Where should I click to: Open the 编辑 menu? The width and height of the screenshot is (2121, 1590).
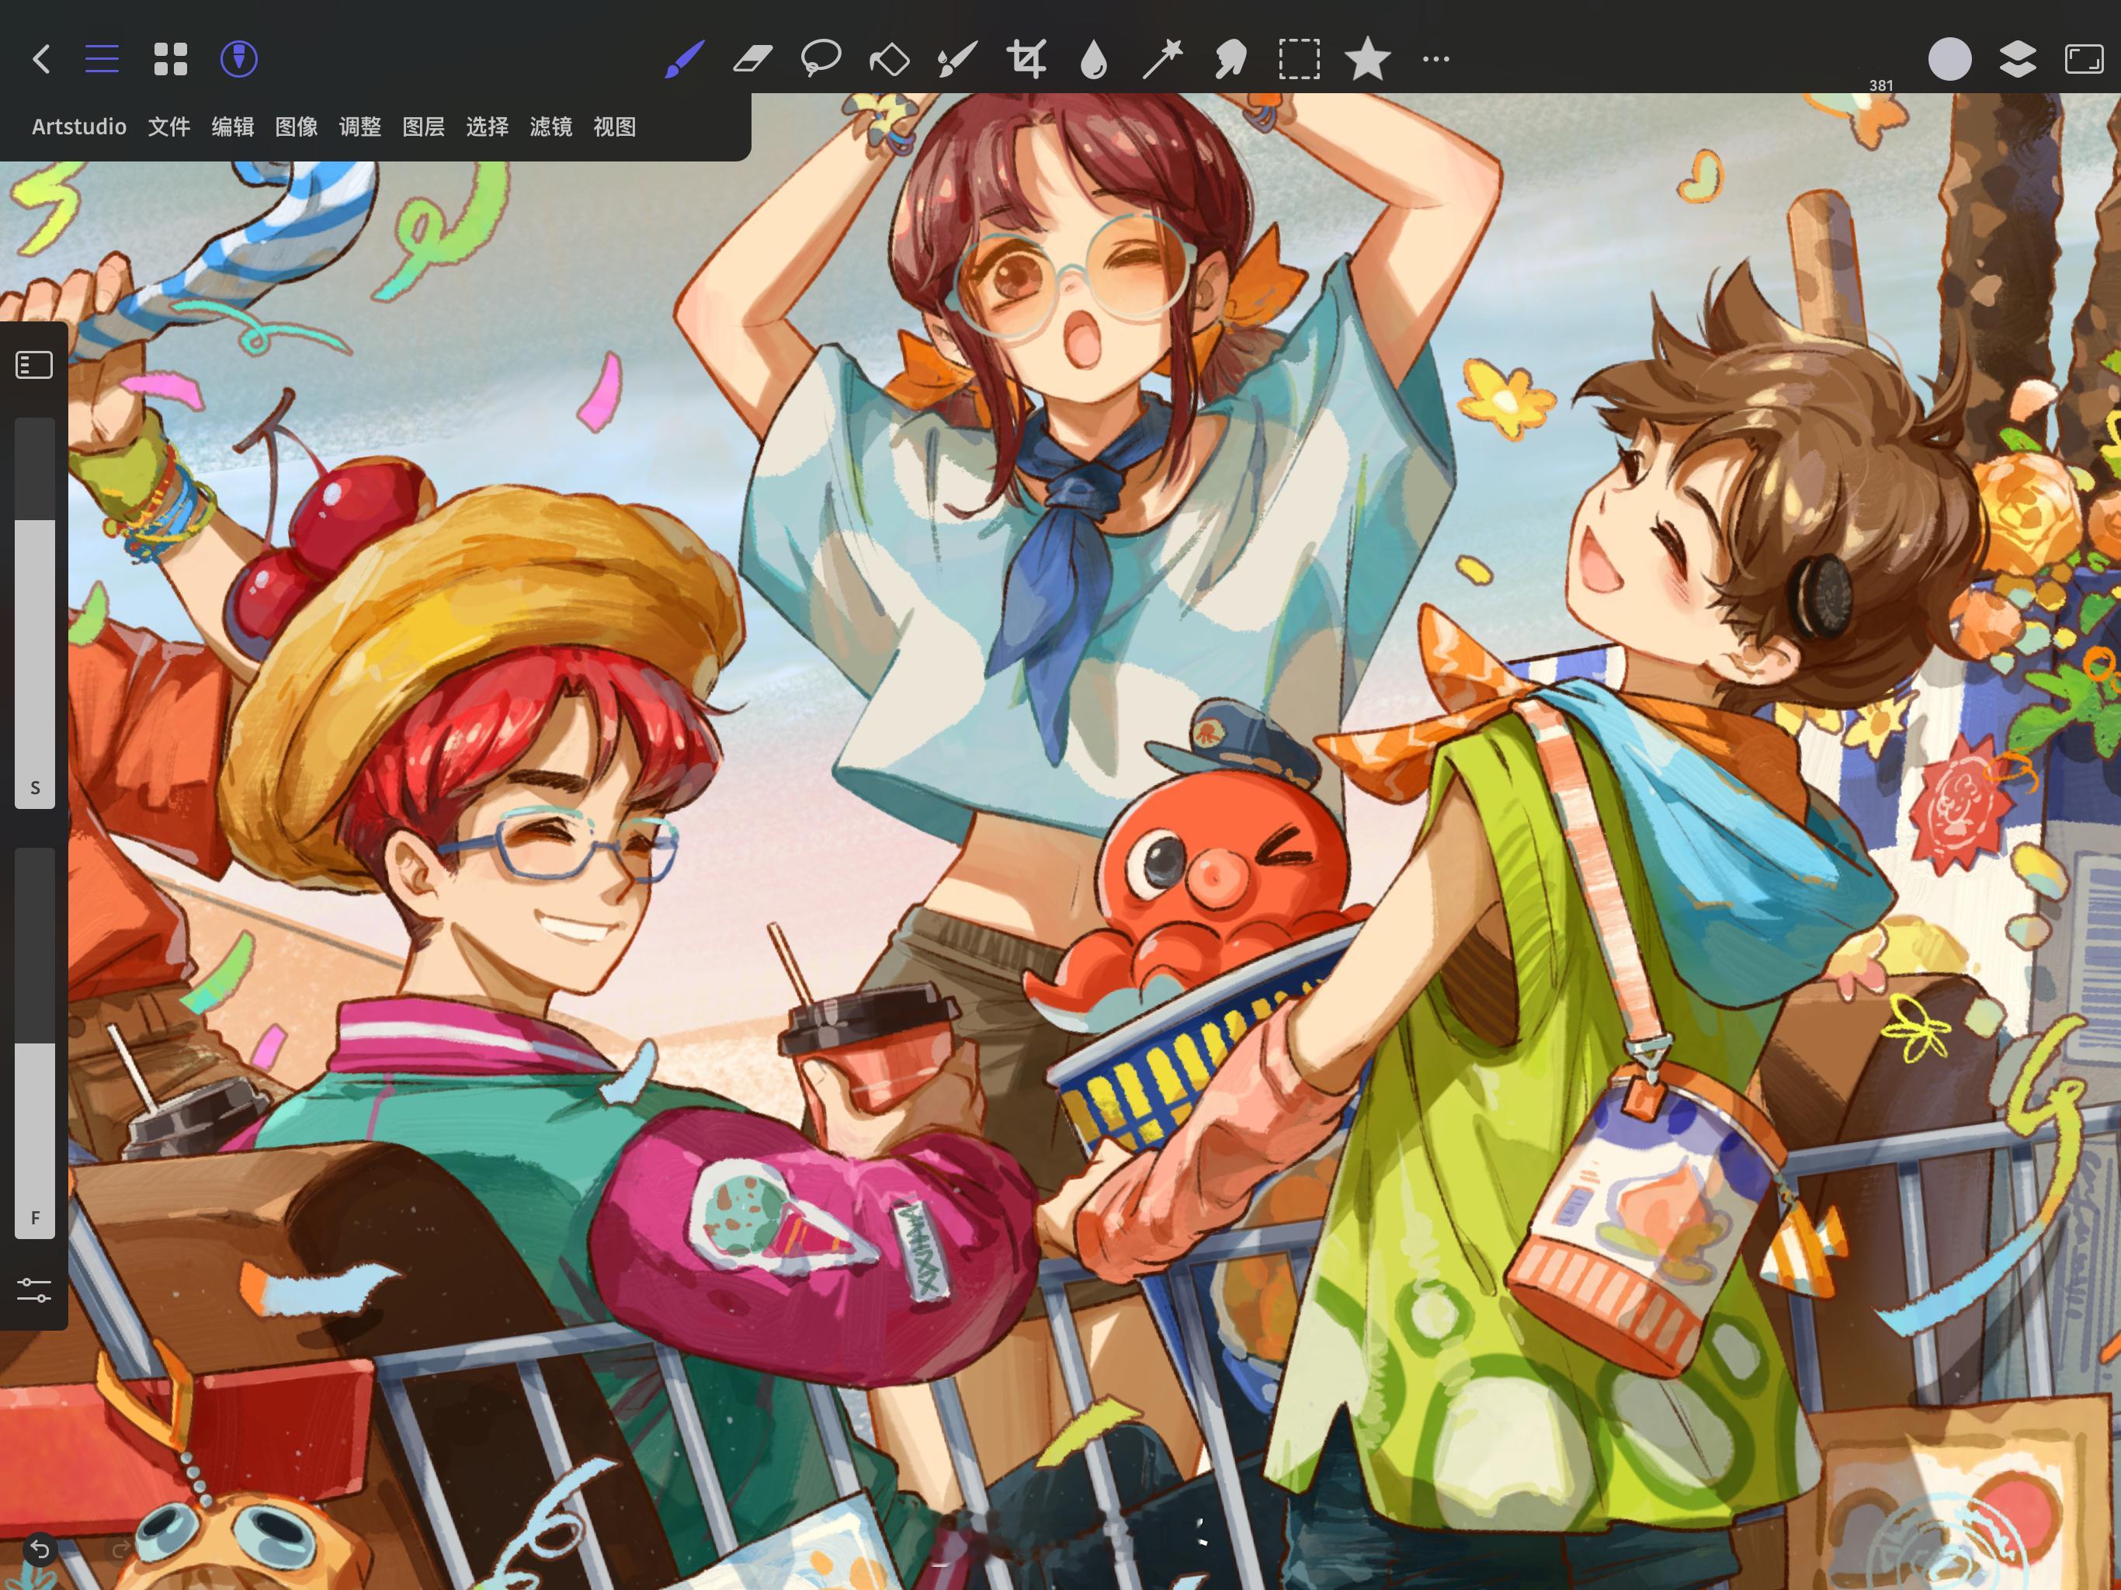click(x=232, y=127)
